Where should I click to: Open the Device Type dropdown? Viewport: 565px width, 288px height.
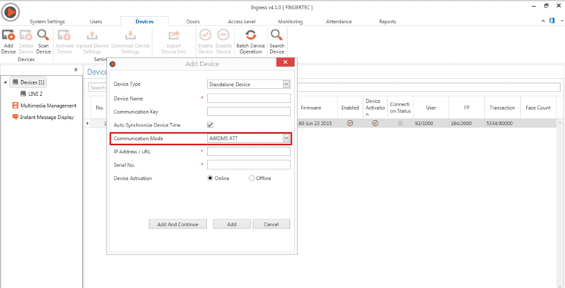(286, 84)
